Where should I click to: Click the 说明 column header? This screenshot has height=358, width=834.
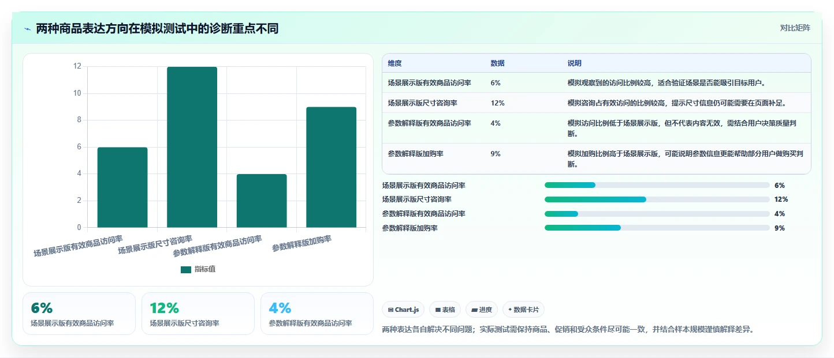click(575, 63)
